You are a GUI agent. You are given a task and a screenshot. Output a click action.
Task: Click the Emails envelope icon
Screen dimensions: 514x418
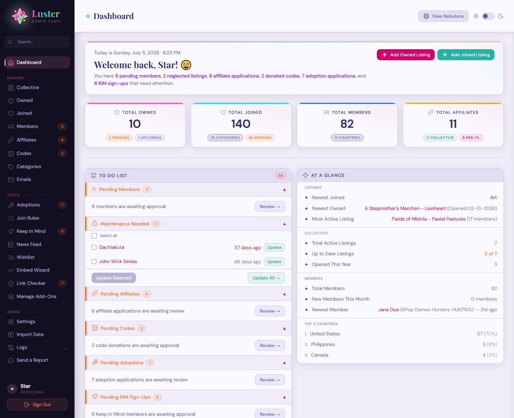coord(11,179)
